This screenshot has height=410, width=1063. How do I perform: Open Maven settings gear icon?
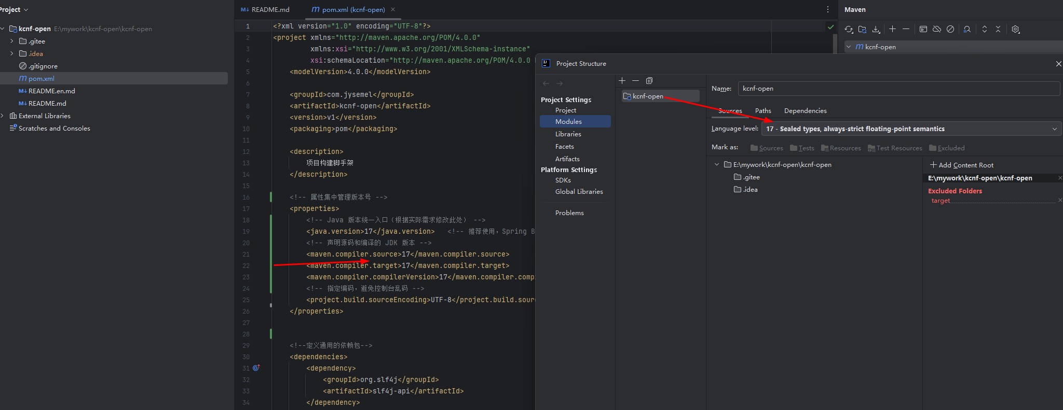(x=1016, y=30)
